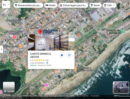130x99 pixels.
Task: Show more category chips with the arrow
Action: [114, 5]
